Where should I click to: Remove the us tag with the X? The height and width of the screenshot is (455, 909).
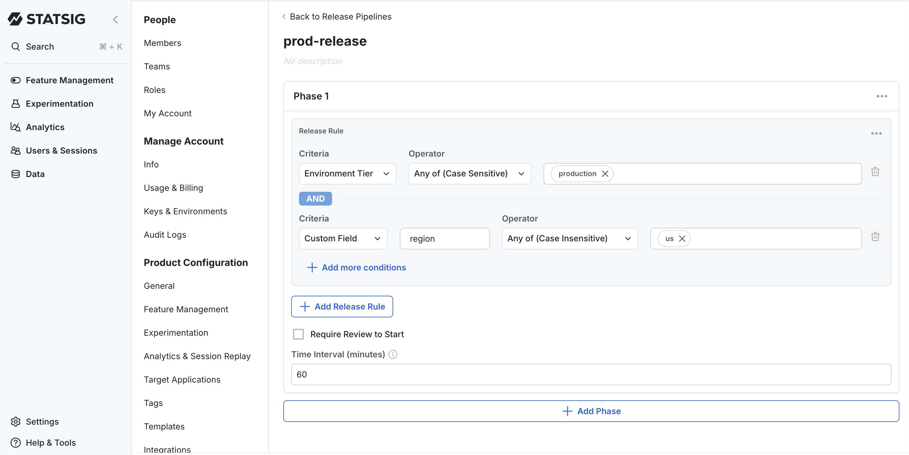(682, 239)
